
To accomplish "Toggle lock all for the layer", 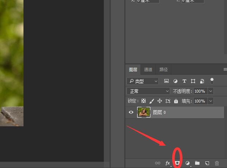I will tap(176, 101).
